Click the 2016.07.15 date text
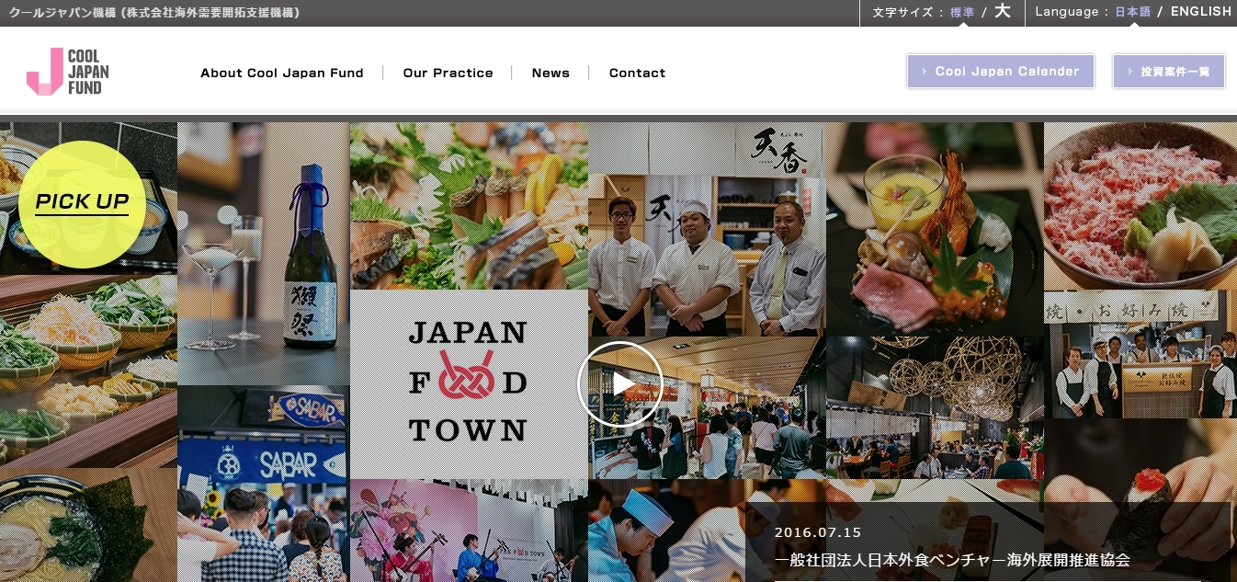 [x=818, y=532]
